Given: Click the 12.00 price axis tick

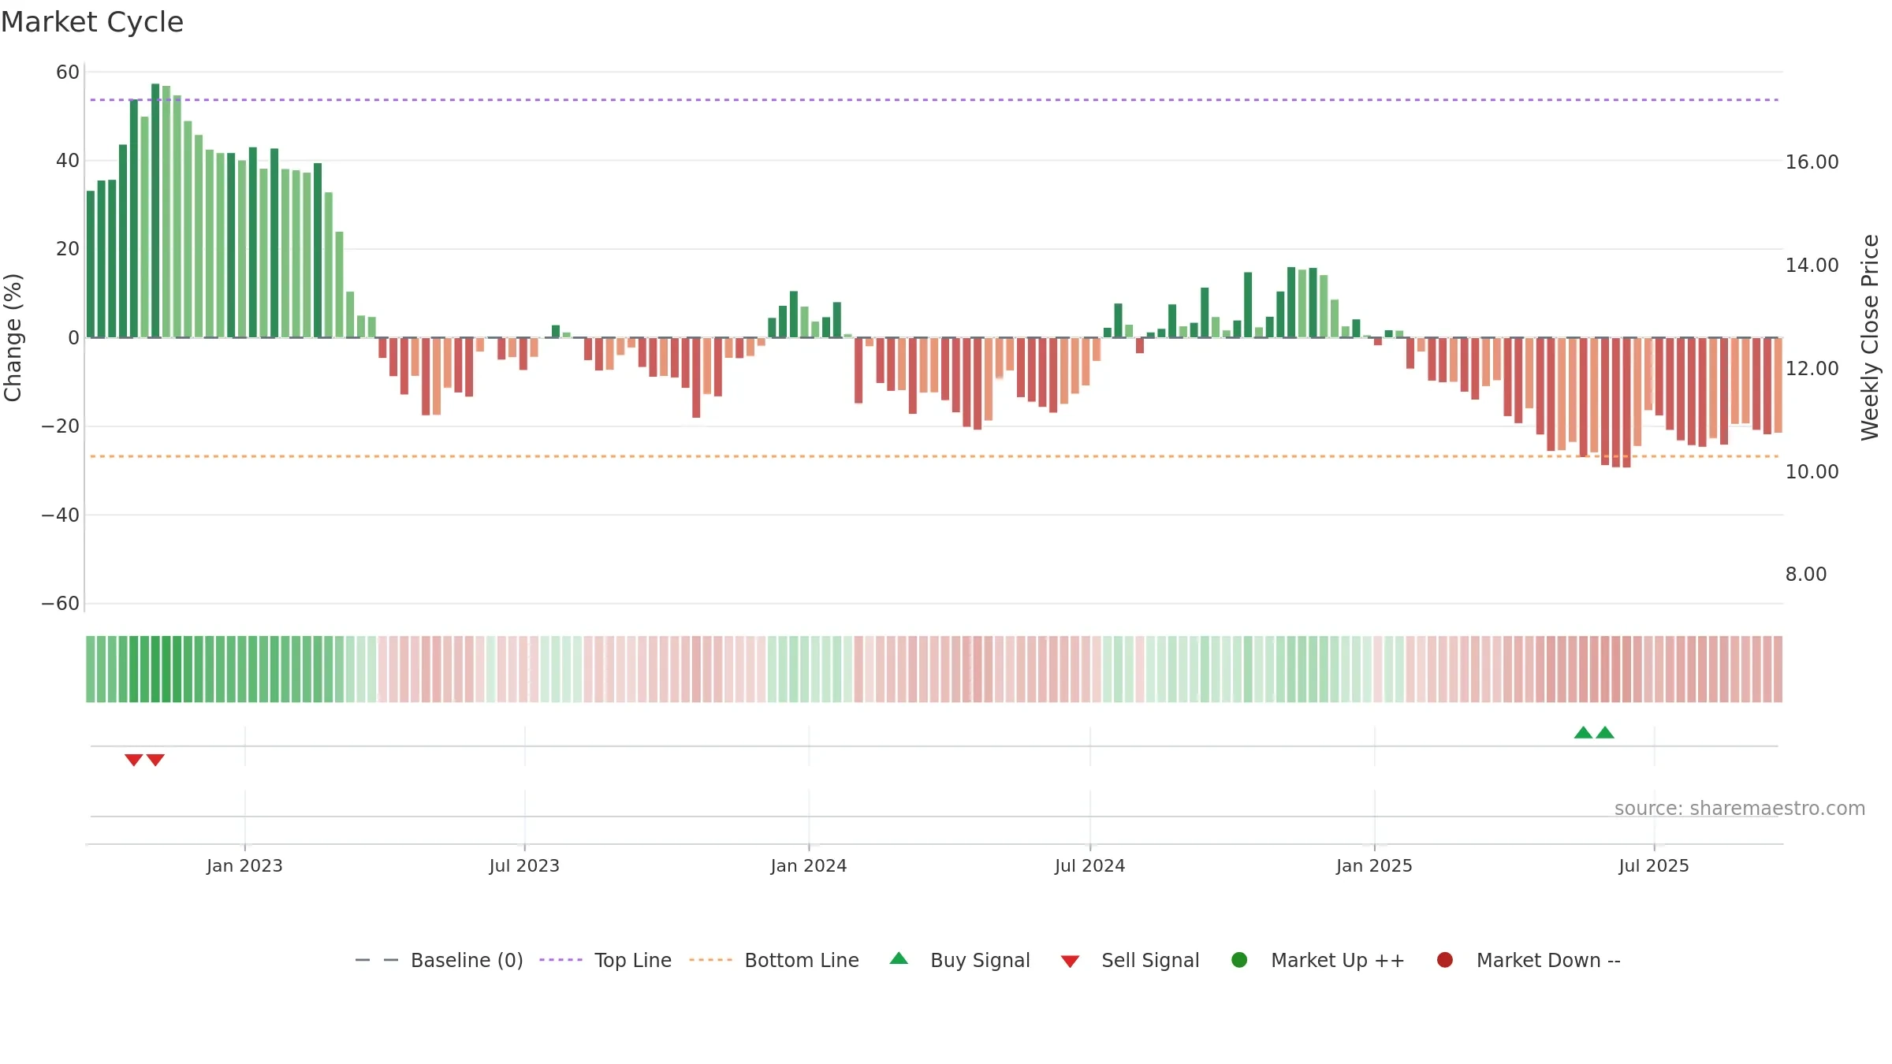Looking at the screenshot, I should [1812, 369].
